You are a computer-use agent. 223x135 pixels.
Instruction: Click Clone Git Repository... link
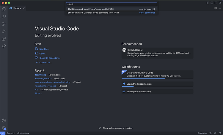click(x=50, y=58)
